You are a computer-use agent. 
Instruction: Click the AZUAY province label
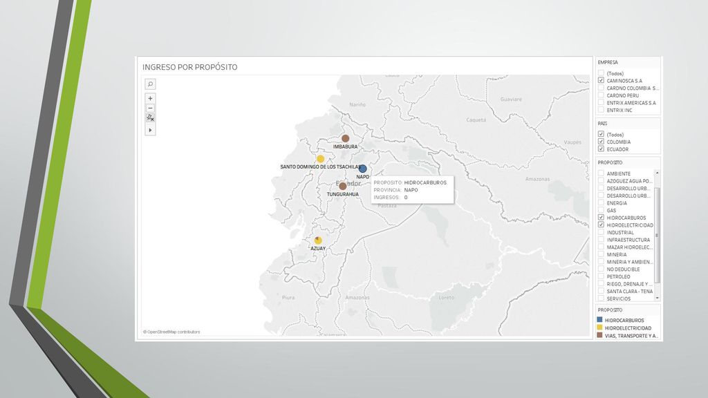point(318,249)
